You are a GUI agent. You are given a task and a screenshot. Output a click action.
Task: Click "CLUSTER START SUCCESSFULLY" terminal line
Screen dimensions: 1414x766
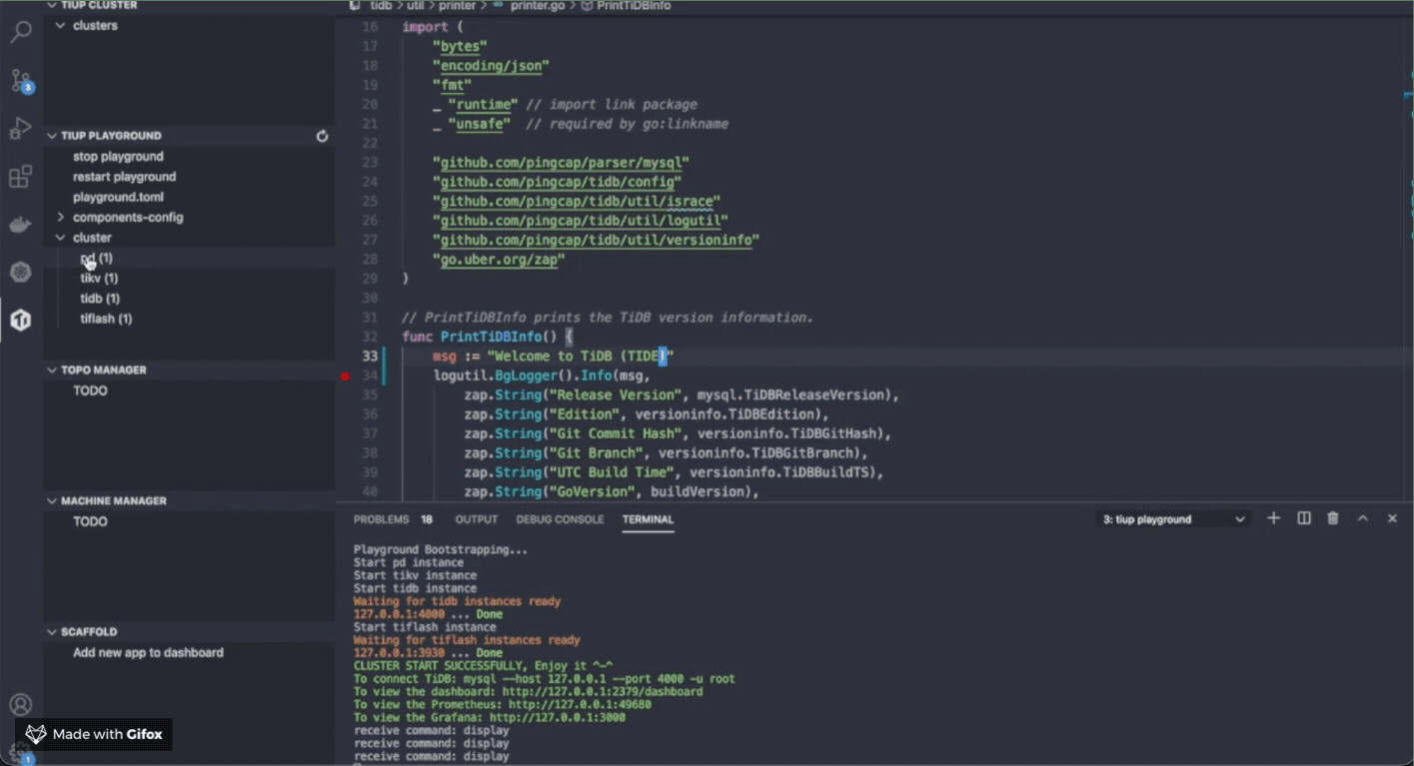click(x=483, y=665)
